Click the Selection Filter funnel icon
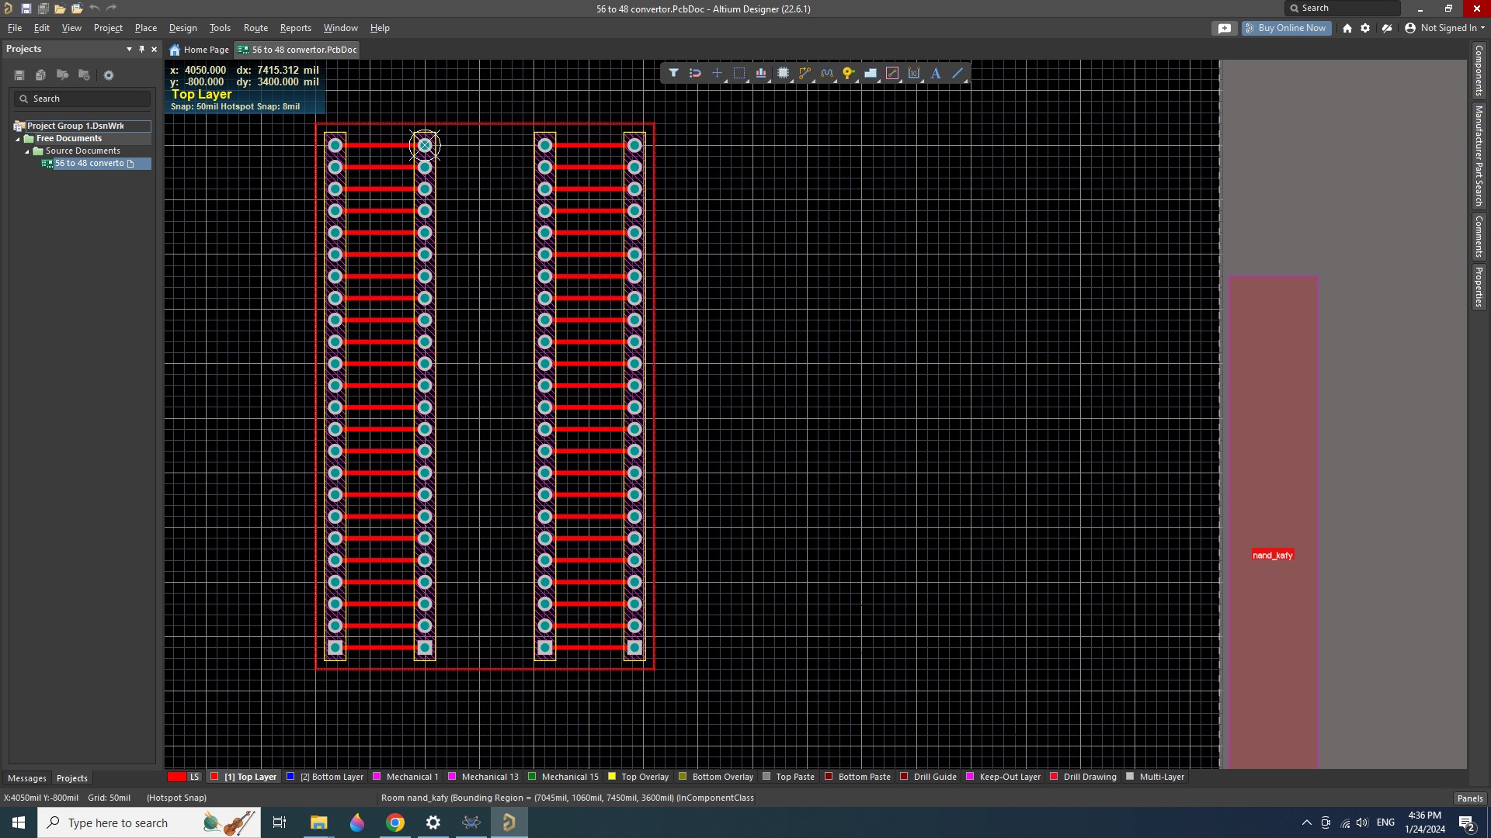1491x838 pixels. click(673, 73)
